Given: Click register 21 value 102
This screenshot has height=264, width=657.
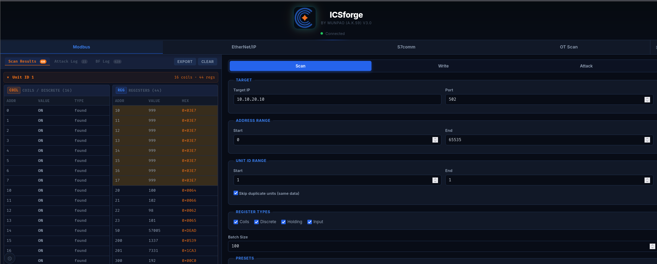Looking at the screenshot, I should tap(152, 200).
